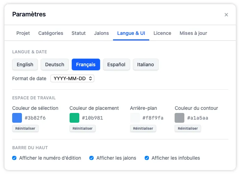Close the Paramètres dialog
This screenshot has height=175, width=240.
click(226, 15)
